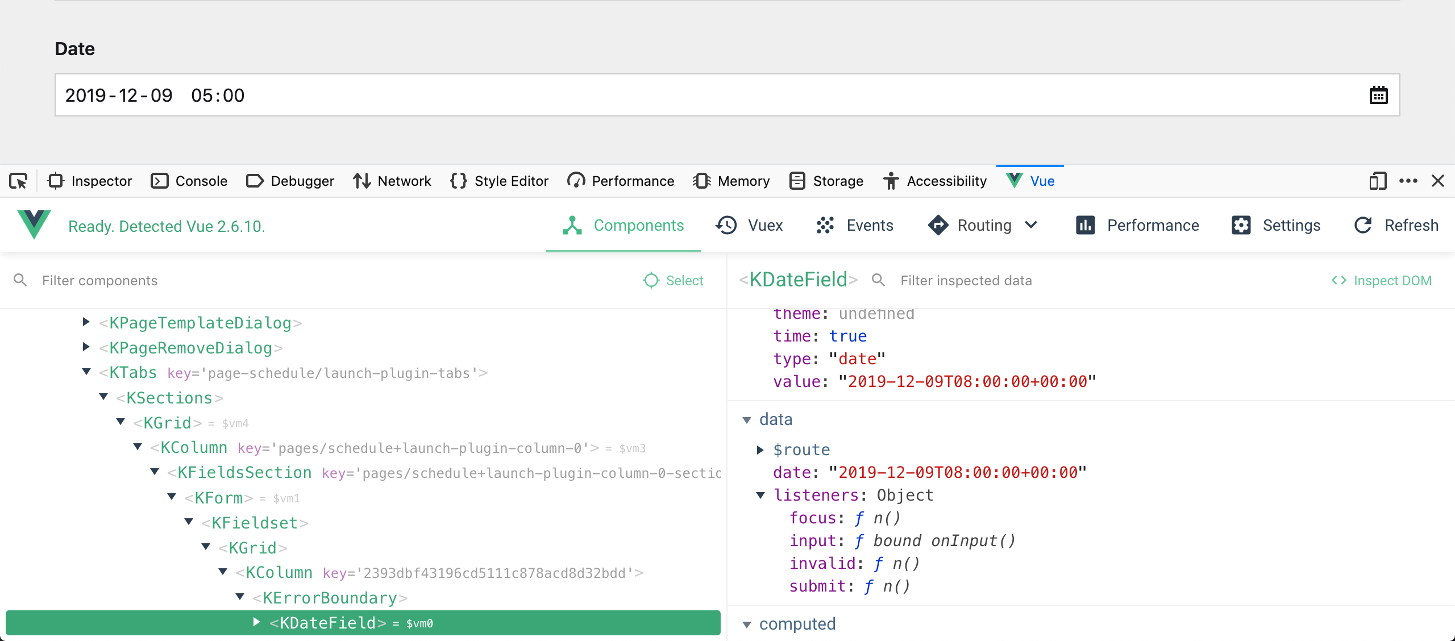The image size is (1455, 641).
Task: Switch to the Network devtools tab
Action: [x=392, y=181]
